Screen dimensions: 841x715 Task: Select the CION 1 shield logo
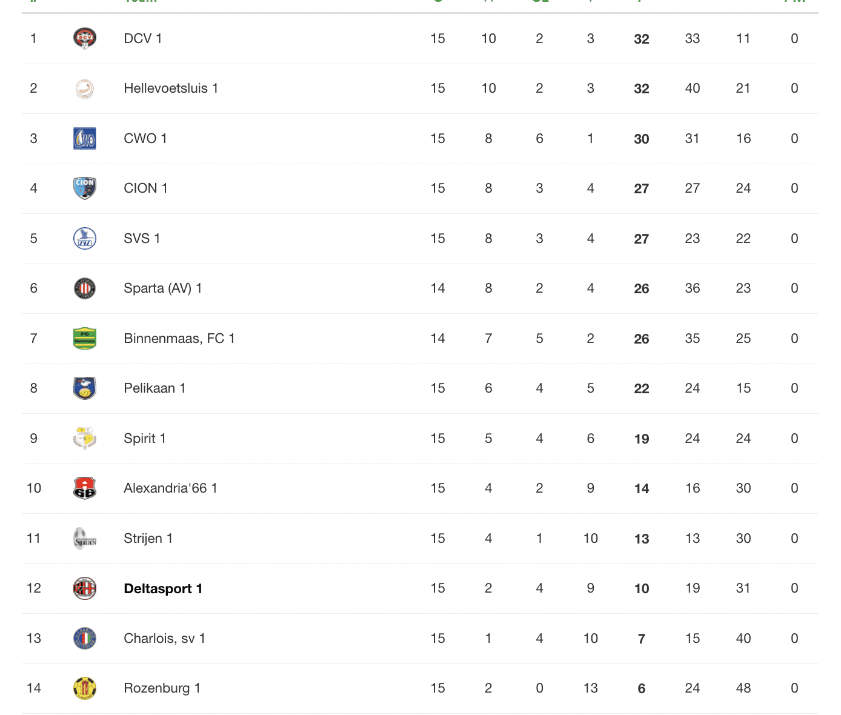click(85, 188)
